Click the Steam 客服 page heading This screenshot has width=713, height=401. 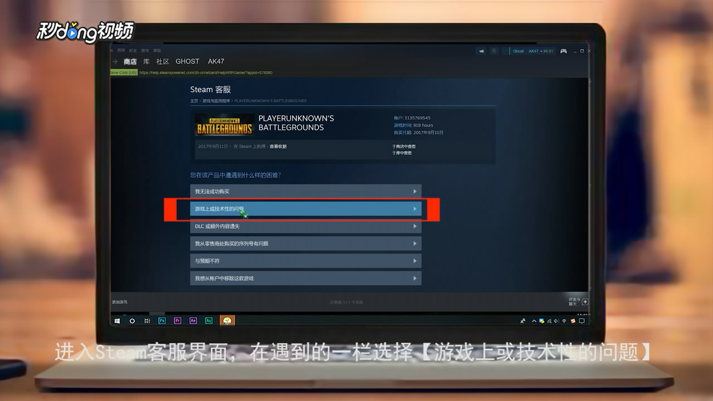point(211,90)
